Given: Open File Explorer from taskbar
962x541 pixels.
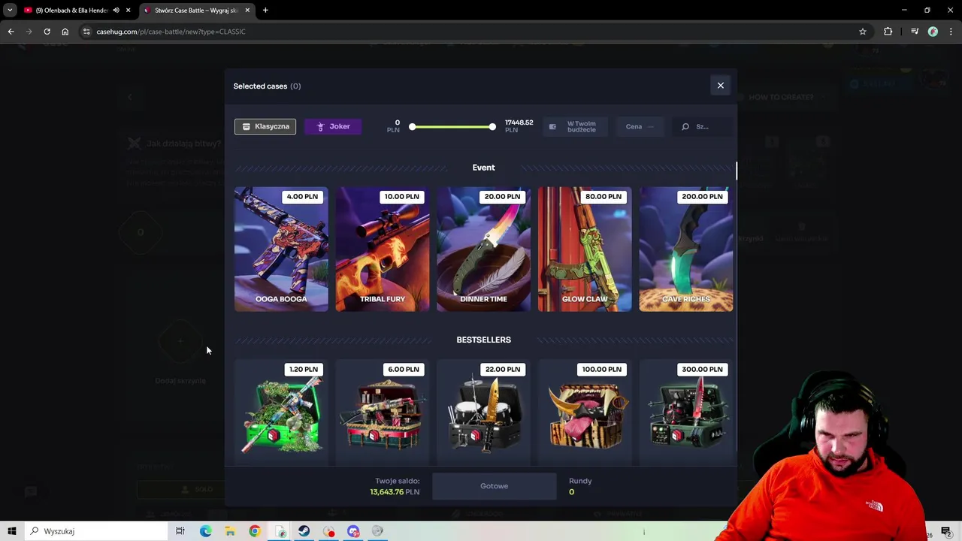Looking at the screenshot, I should [230, 531].
